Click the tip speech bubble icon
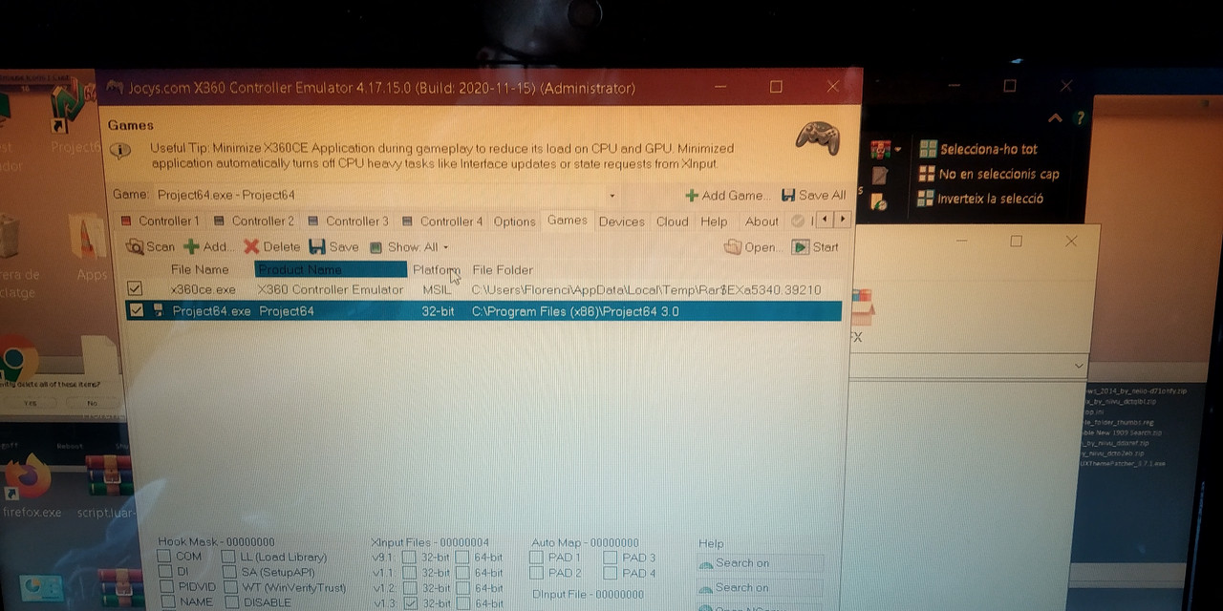This screenshot has width=1223, height=611. pyautogui.click(x=119, y=150)
